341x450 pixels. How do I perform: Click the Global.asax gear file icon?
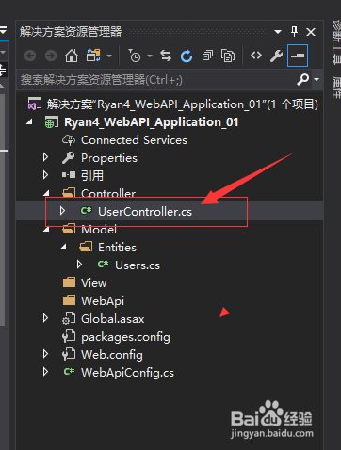69,318
